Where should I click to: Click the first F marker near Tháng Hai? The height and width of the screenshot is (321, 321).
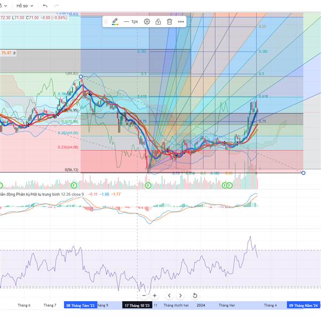coord(225,186)
